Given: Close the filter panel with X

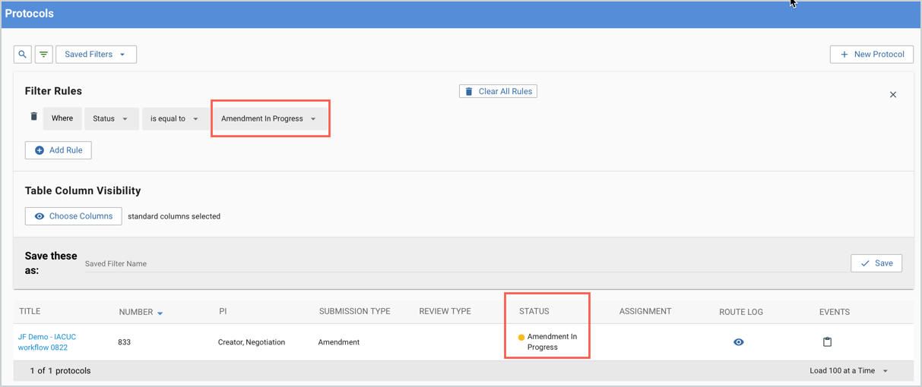Looking at the screenshot, I should [x=893, y=95].
